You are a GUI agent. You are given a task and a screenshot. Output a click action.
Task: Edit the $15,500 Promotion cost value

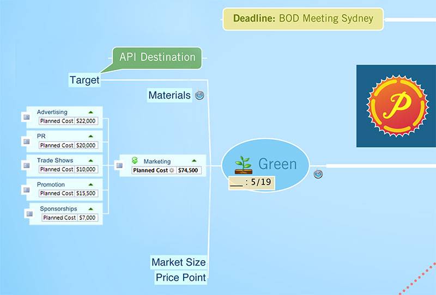(86, 193)
